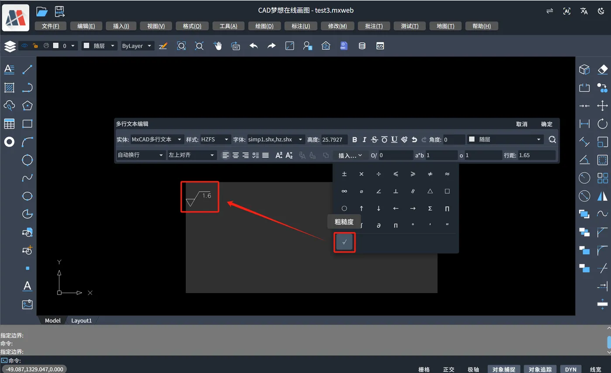The width and height of the screenshot is (611, 373).
Task: Select the line drawing tool
Action: pos(27,69)
